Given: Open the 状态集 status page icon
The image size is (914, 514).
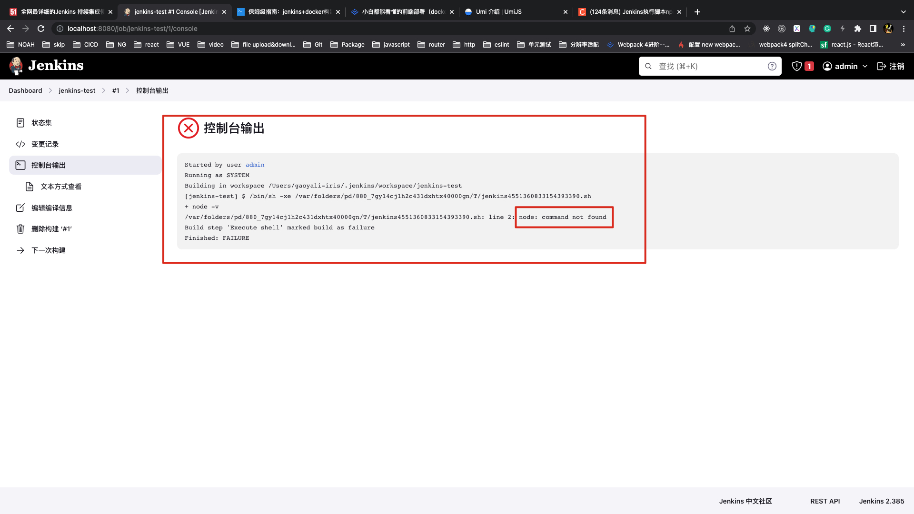Looking at the screenshot, I should [20, 123].
